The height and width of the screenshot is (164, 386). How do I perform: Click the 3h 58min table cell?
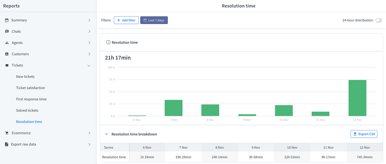point(256,157)
